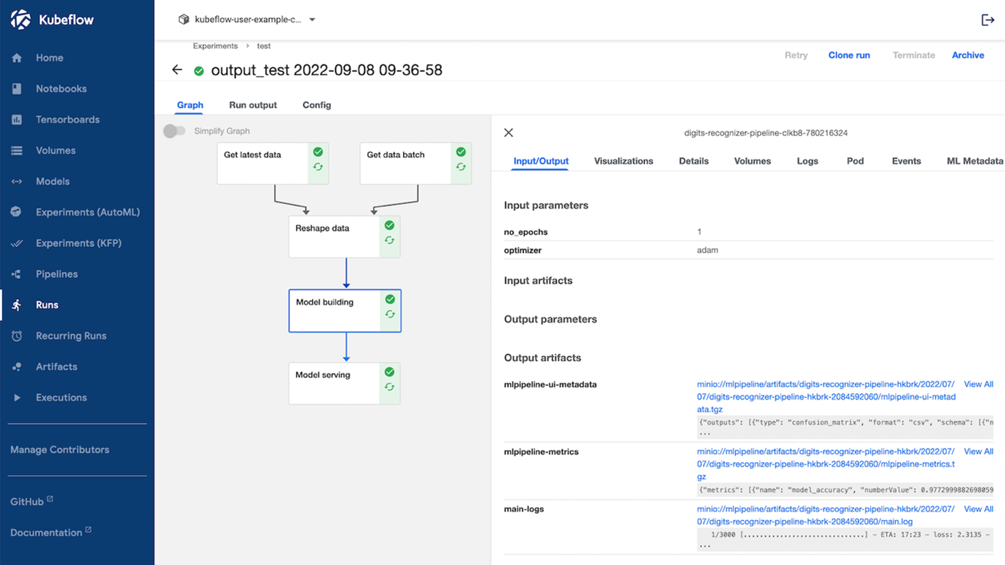
Task: Click the Recurring Runs clock icon
Action: [17, 336]
